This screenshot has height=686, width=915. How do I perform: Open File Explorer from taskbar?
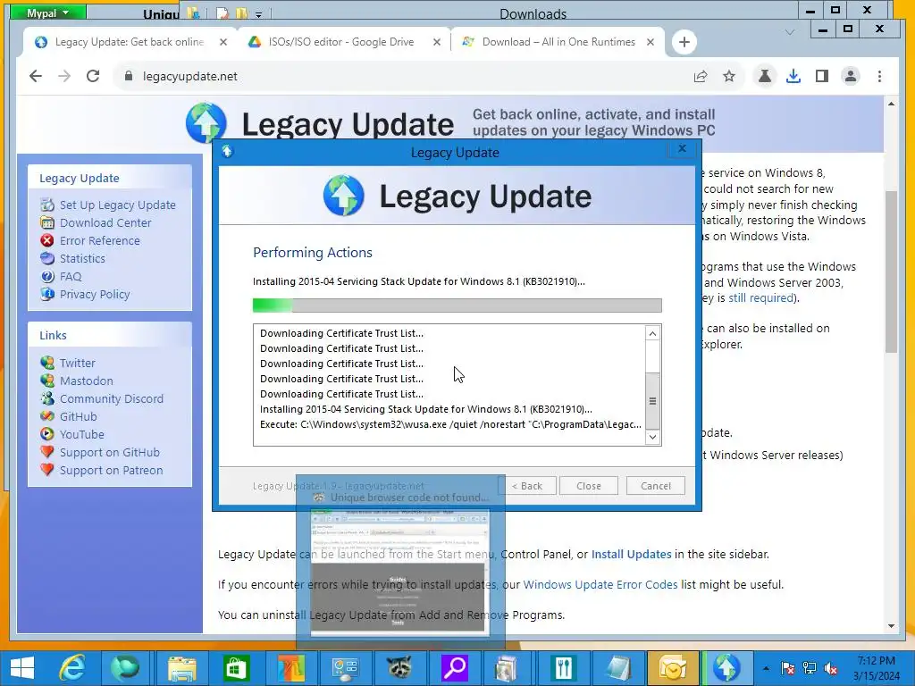pos(181,668)
